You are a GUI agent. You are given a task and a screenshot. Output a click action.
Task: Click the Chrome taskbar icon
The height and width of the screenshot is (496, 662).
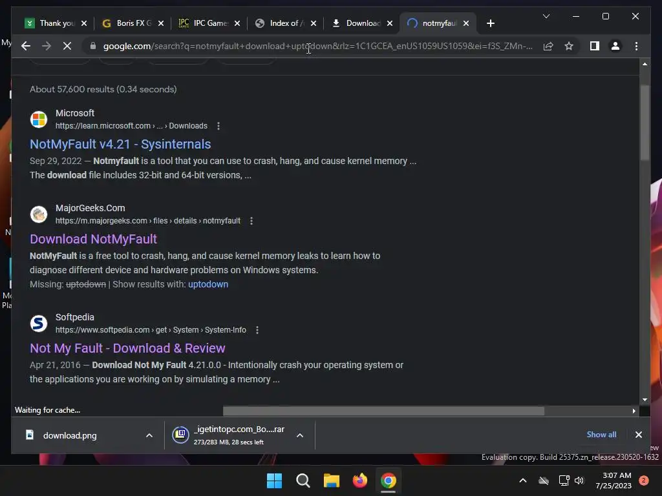click(389, 480)
